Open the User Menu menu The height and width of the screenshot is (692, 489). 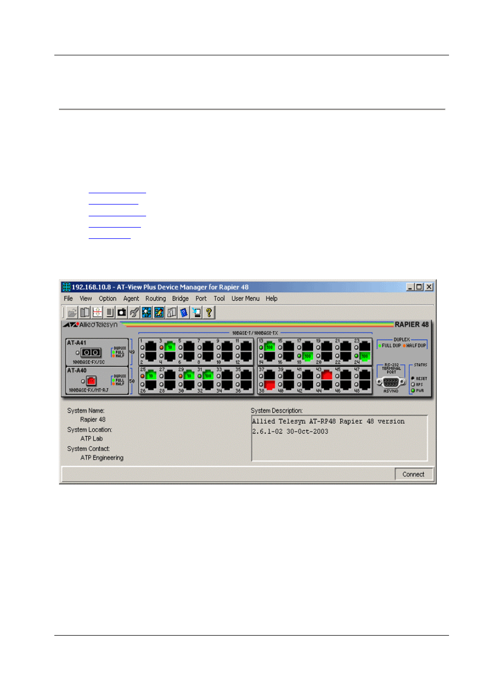[x=246, y=298]
